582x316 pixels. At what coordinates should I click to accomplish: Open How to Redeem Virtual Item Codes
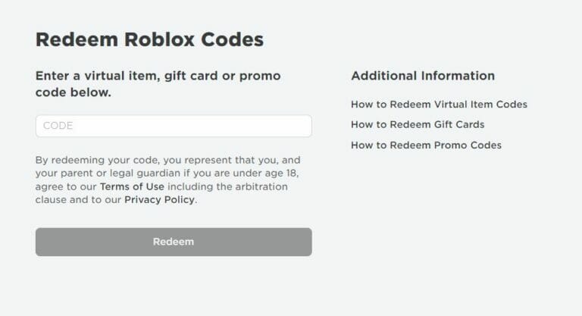[439, 105]
